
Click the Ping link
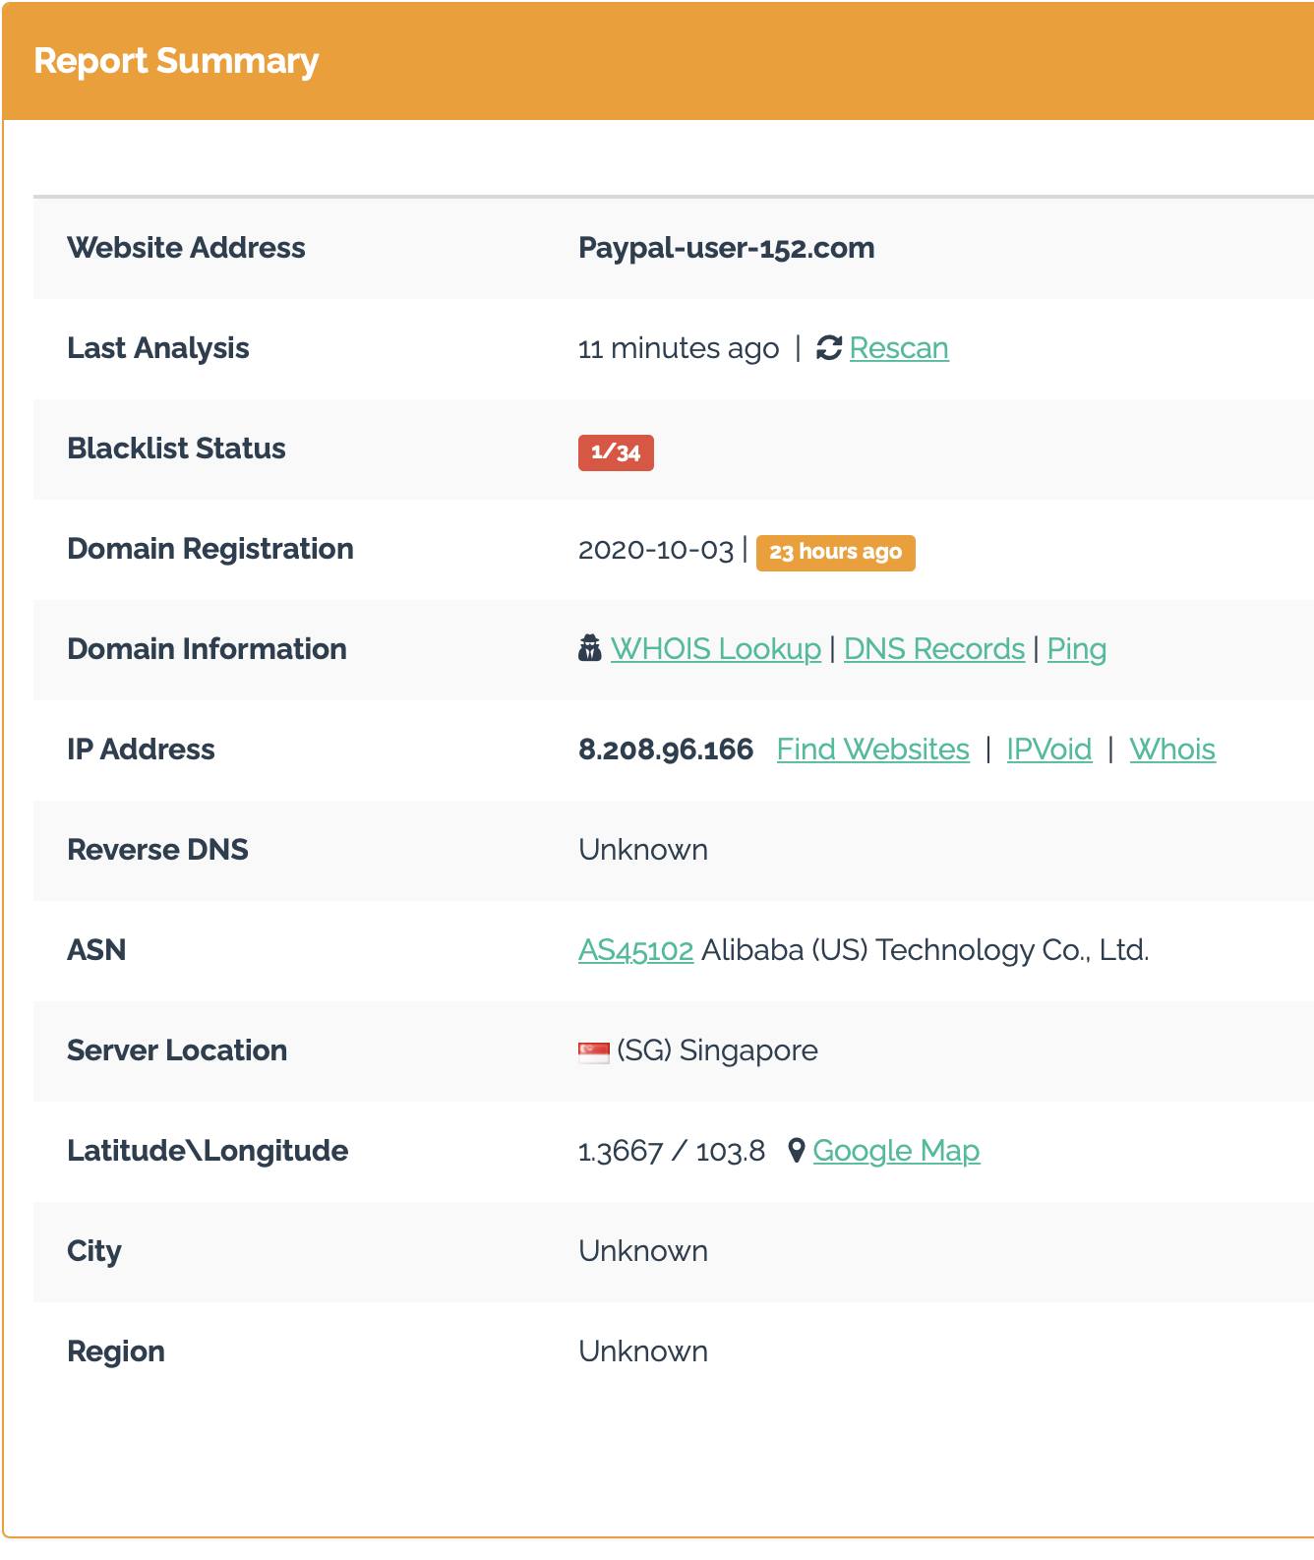tap(1076, 649)
